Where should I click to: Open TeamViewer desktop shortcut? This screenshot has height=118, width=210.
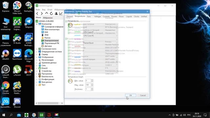click(x=17, y=55)
